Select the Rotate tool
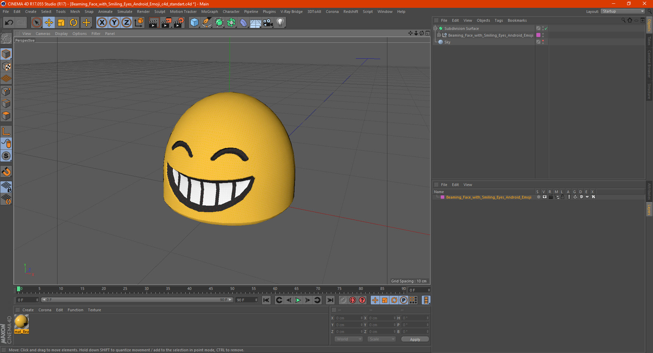The image size is (653, 353). [73, 23]
